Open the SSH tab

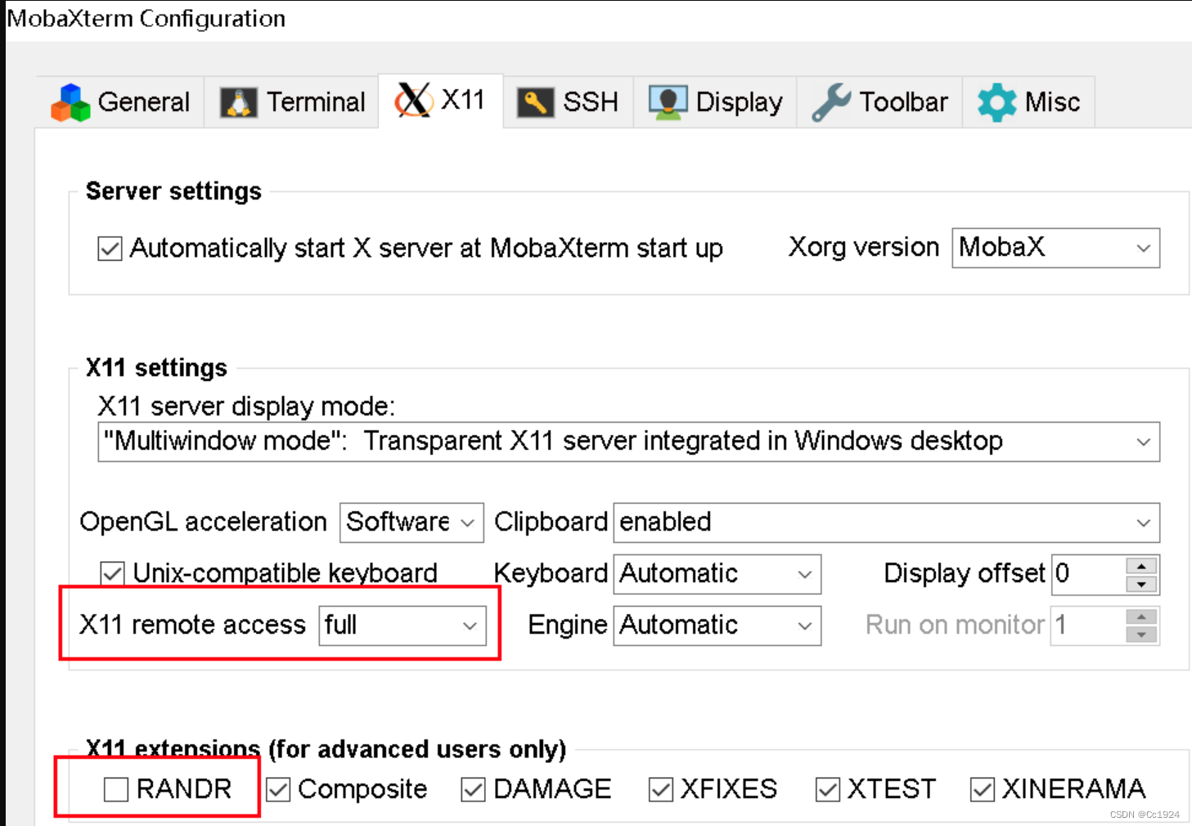click(x=568, y=102)
